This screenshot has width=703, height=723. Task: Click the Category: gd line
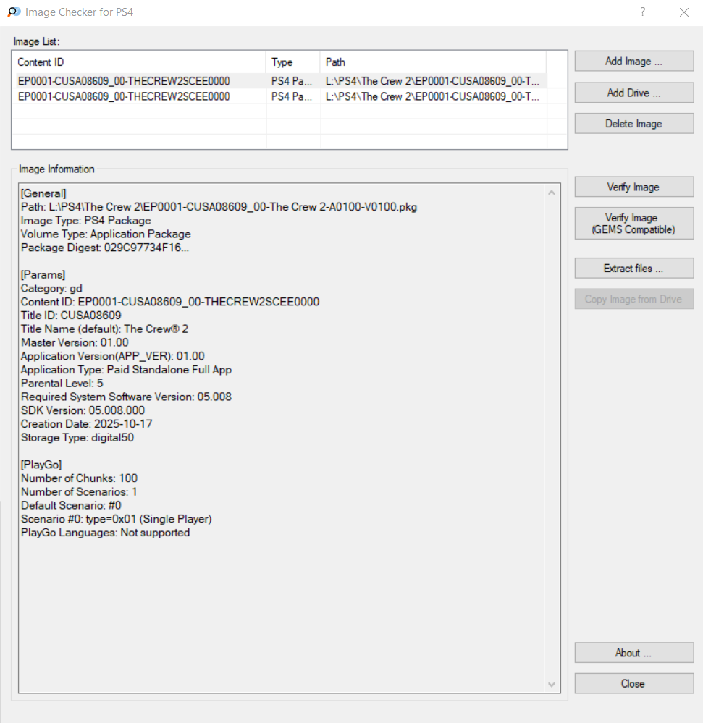coord(51,288)
